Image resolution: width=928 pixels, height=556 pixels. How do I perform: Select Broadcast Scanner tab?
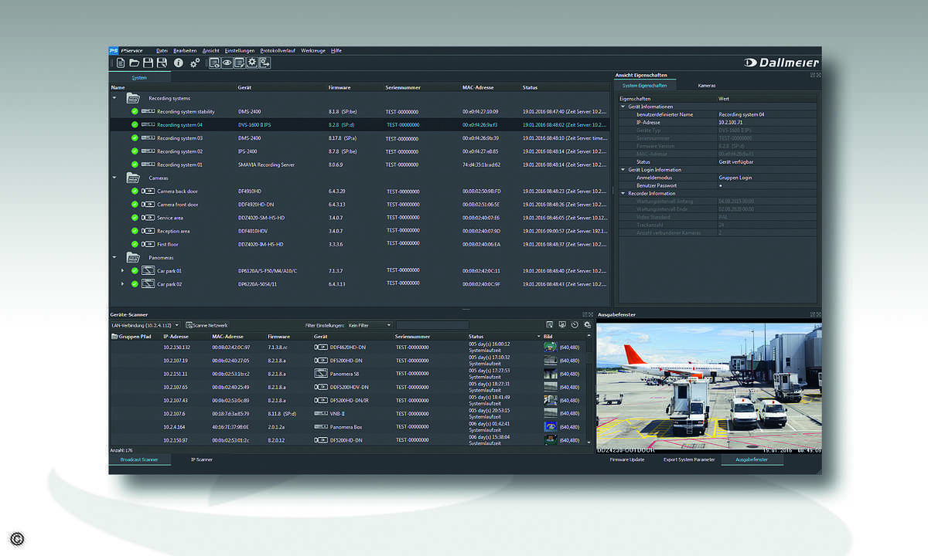tap(139, 459)
